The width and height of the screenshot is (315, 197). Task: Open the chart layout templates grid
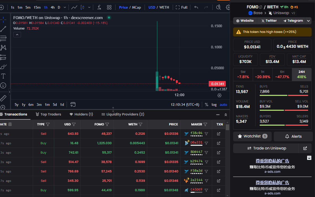pyautogui.click(x=109, y=7)
